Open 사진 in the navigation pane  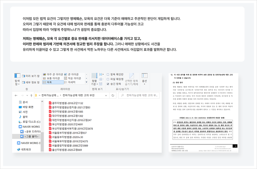[23, 112]
